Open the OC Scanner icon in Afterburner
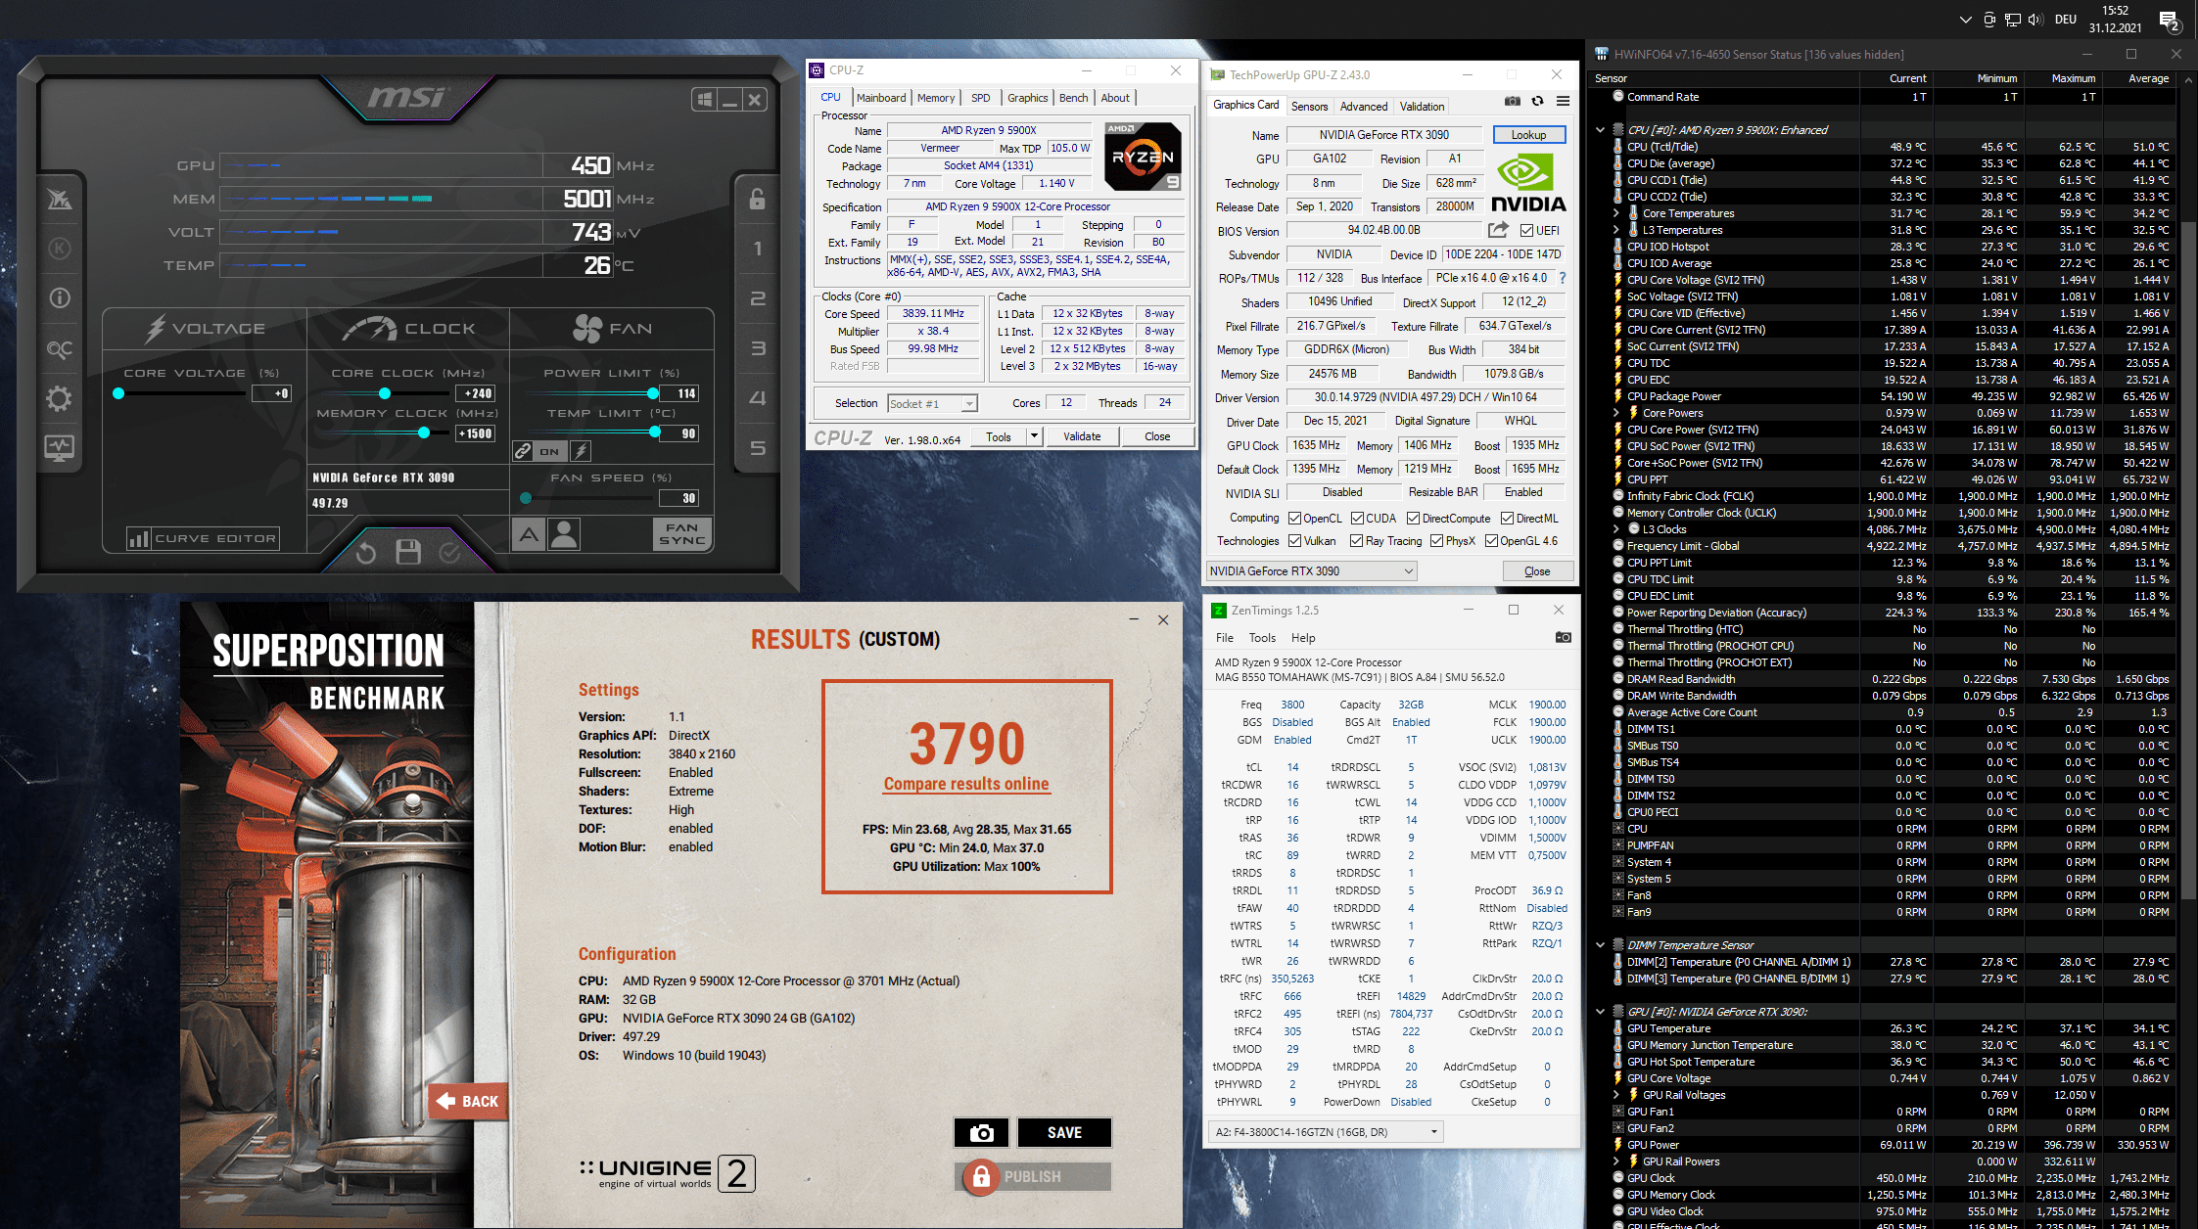 [x=59, y=349]
